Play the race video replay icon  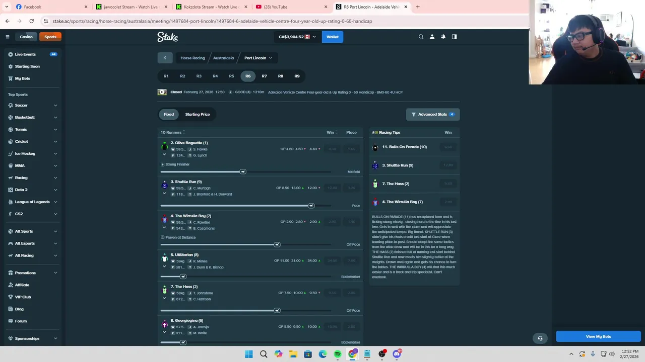(162, 92)
